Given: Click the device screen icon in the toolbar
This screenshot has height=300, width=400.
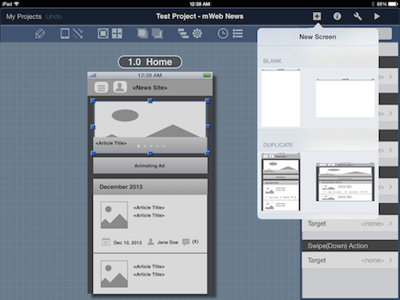Looking at the screenshot, I should pyautogui.click(x=65, y=34).
